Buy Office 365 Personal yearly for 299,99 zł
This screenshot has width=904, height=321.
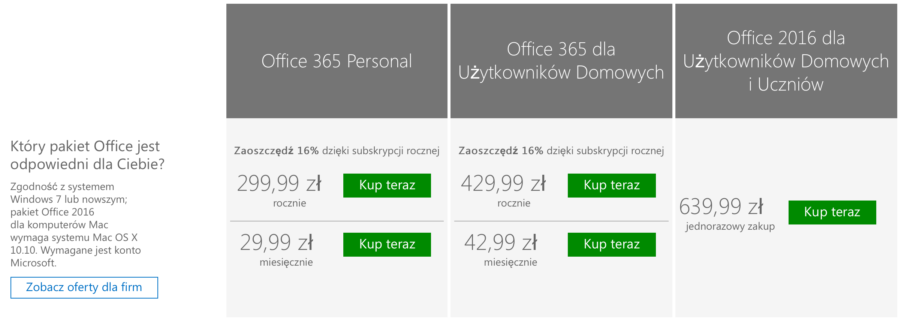387,185
